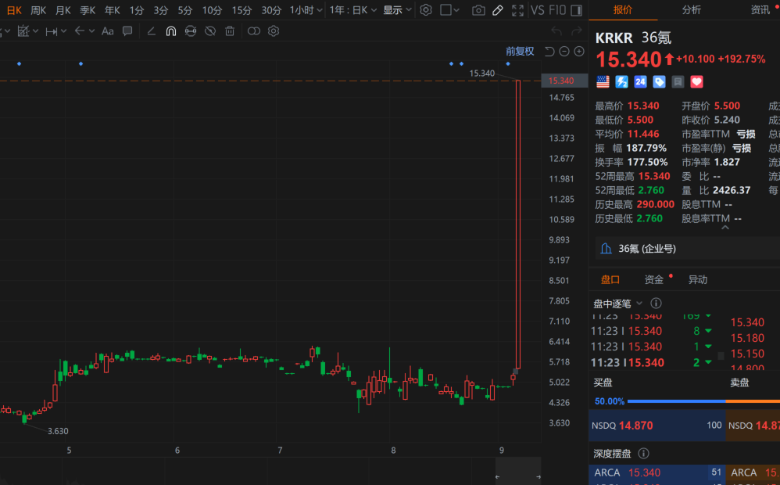Click the blue price tag icon
The height and width of the screenshot is (485, 780).
coord(659,81)
